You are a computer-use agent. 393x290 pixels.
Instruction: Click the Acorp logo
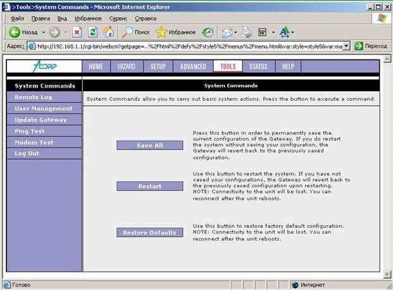tap(44, 66)
